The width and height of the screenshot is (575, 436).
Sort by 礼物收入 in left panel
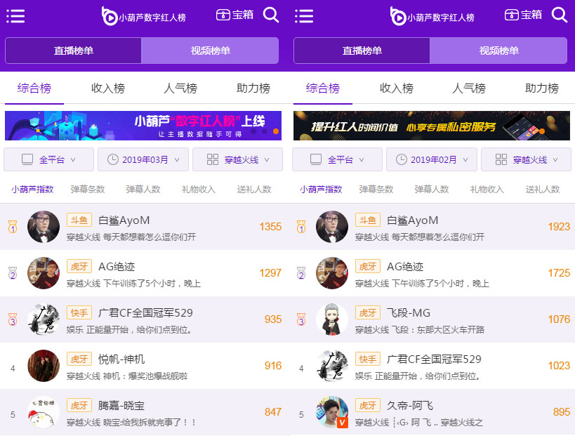point(199,190)
